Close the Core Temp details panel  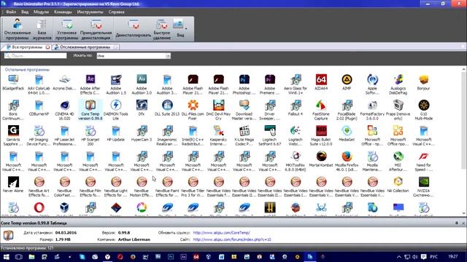463,223
